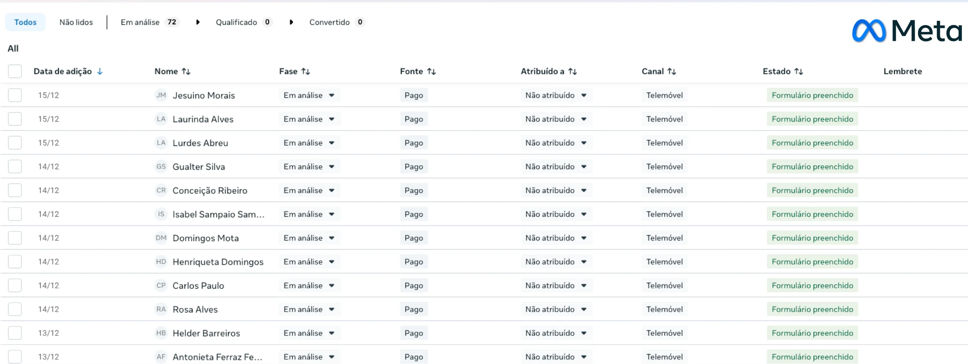Viewport: 968px width, 364px height.
Task: Open lead Domingos Mota by name
Action: (x=205, y=238)
